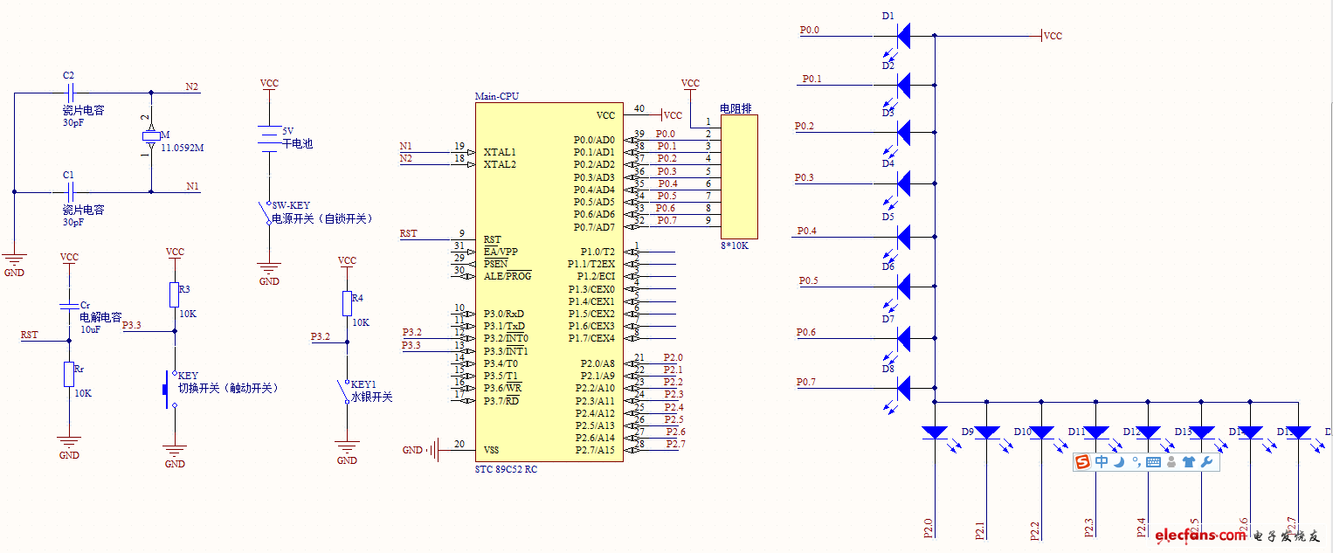Click the P0.7/AD7 pin name

tap(594, 227)
